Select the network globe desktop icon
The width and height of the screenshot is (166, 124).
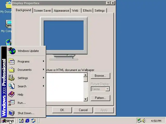(9, 42)
